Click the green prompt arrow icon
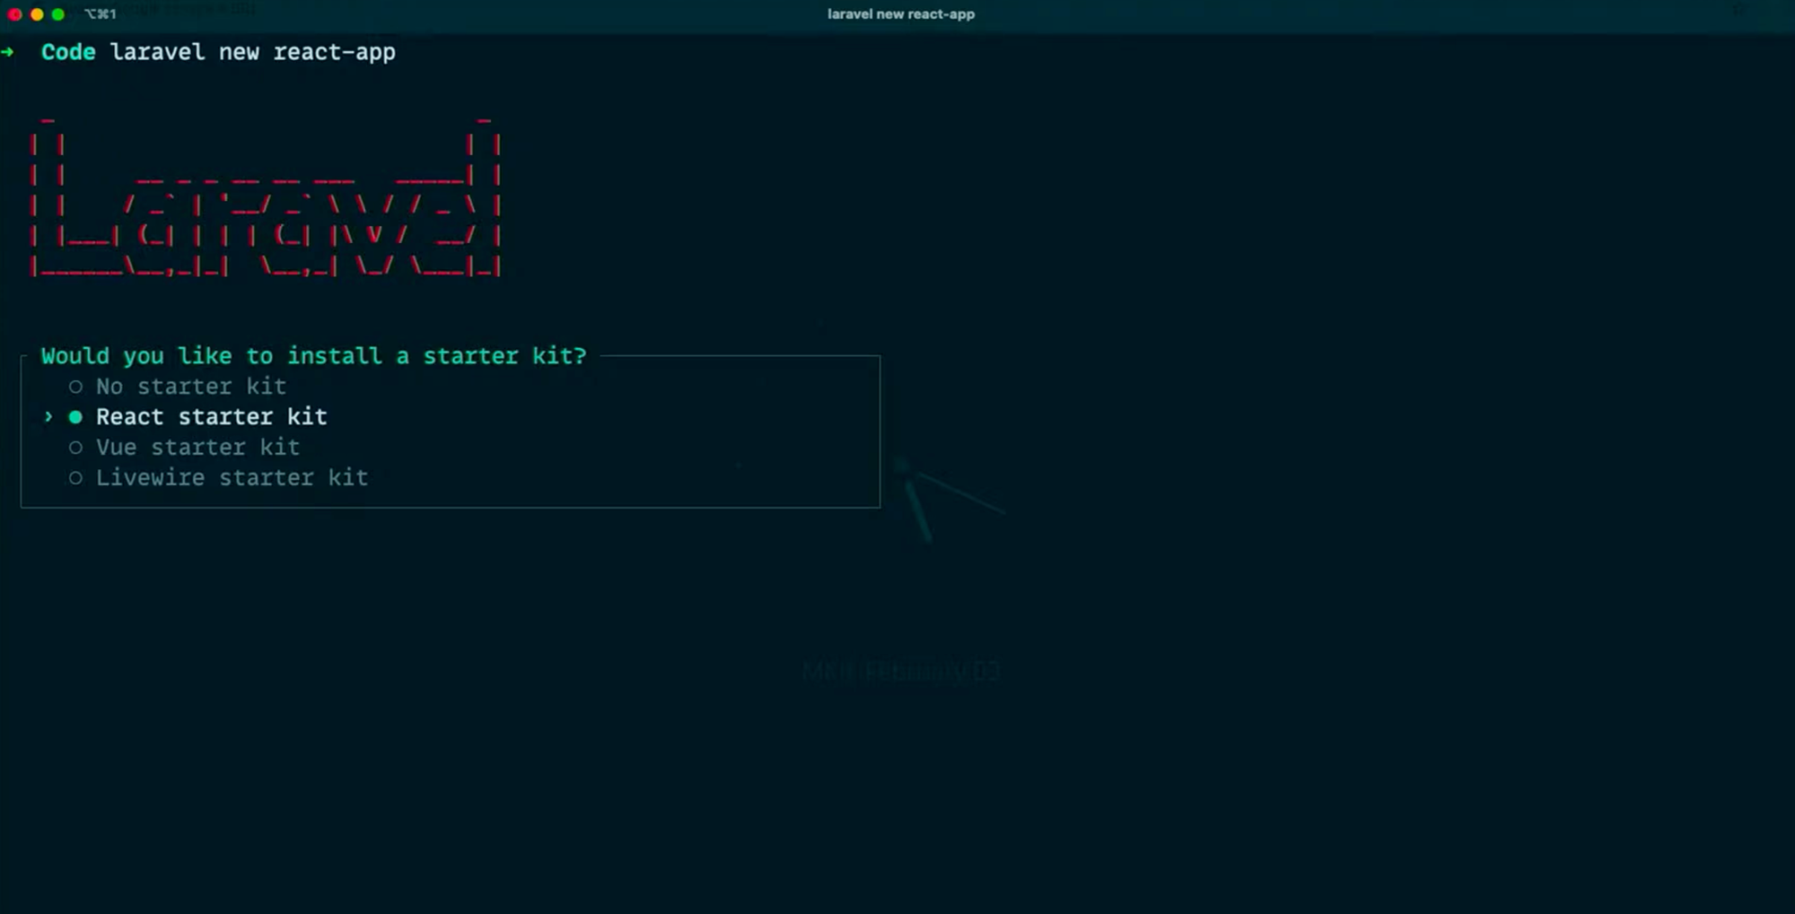 [x=8, y=52]
